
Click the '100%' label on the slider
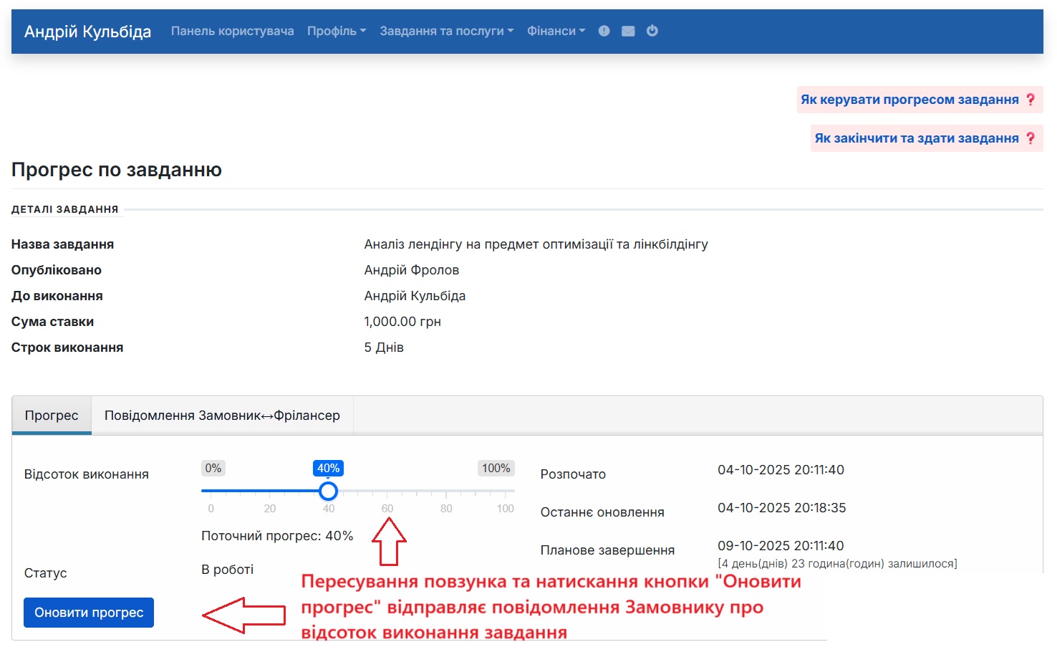click(x=496, y=468)
